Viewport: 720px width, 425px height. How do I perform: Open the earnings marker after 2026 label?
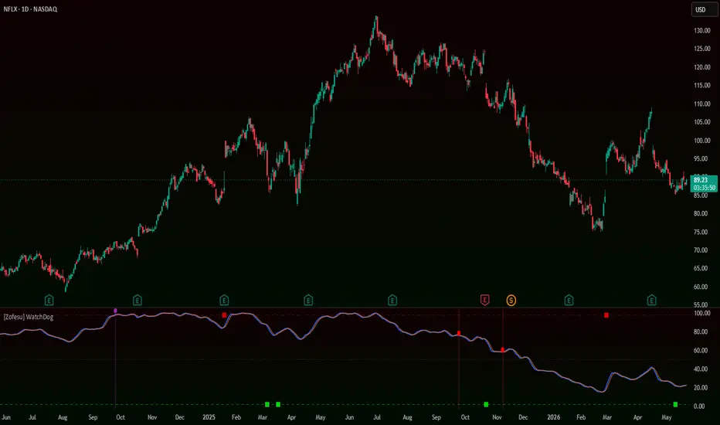[569, 301]
